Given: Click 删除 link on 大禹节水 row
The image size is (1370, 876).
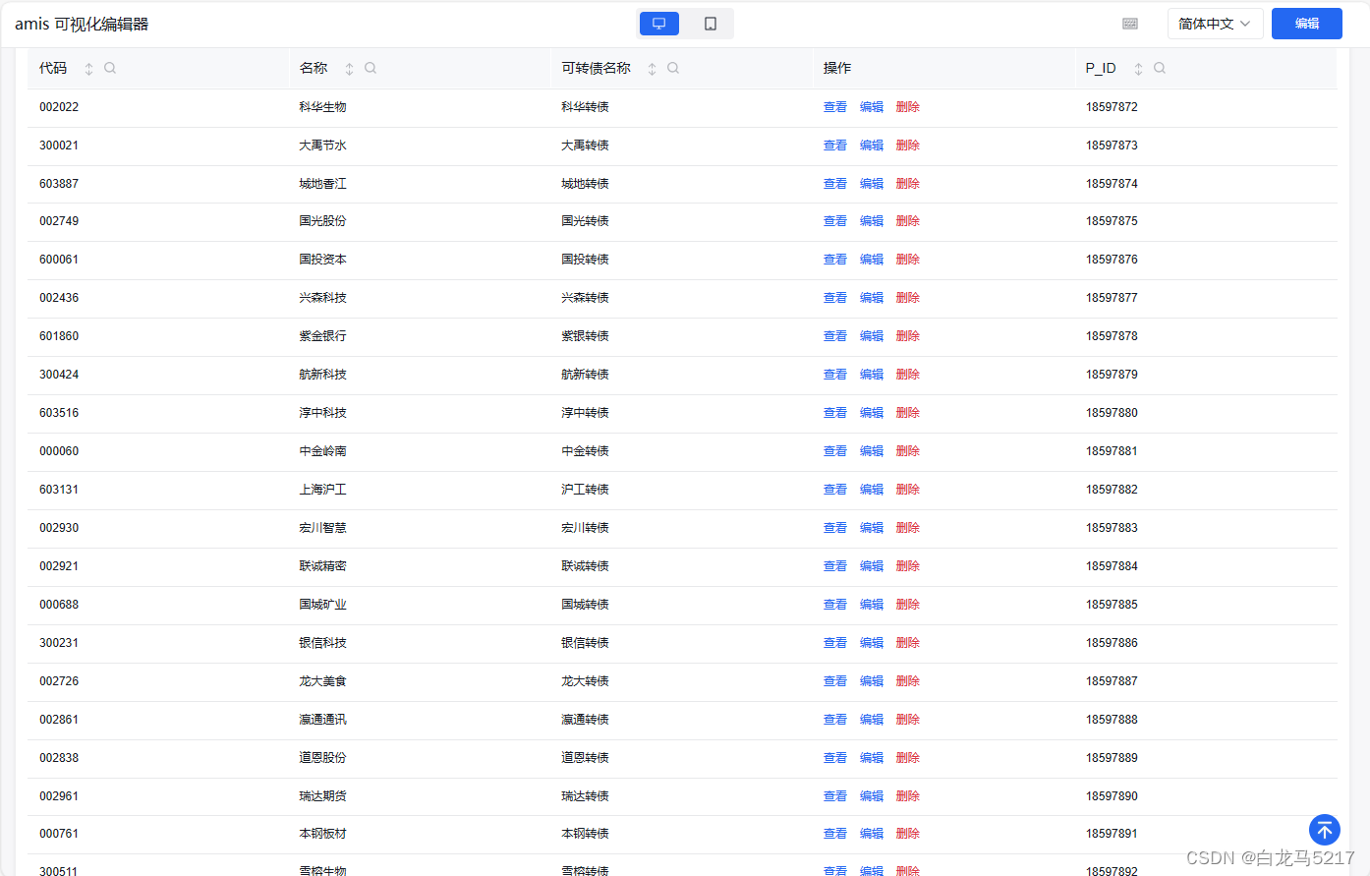Looking at the screenshot, I should [x=907, y=145].
